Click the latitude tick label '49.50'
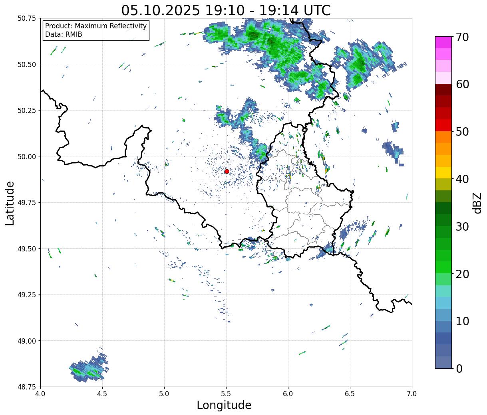 coord(26,249)
